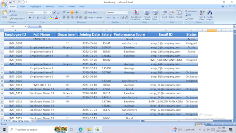Open Cell Styles gallery
This screenshot has width=236, height=133.
pyautogui.click(x=155, y=15)
